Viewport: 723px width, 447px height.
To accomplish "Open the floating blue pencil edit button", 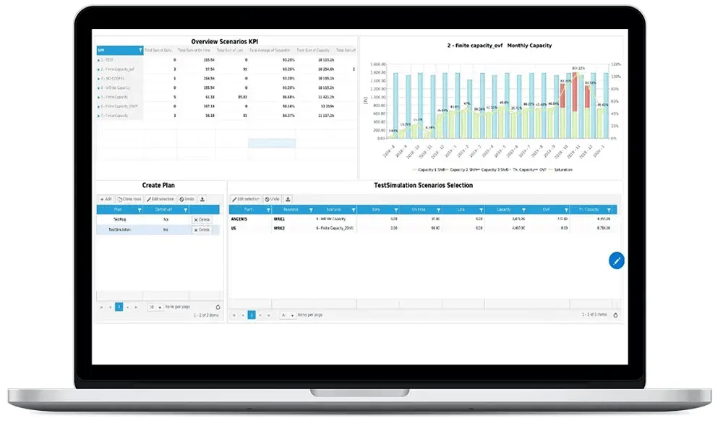I will (x=615, y=261).
